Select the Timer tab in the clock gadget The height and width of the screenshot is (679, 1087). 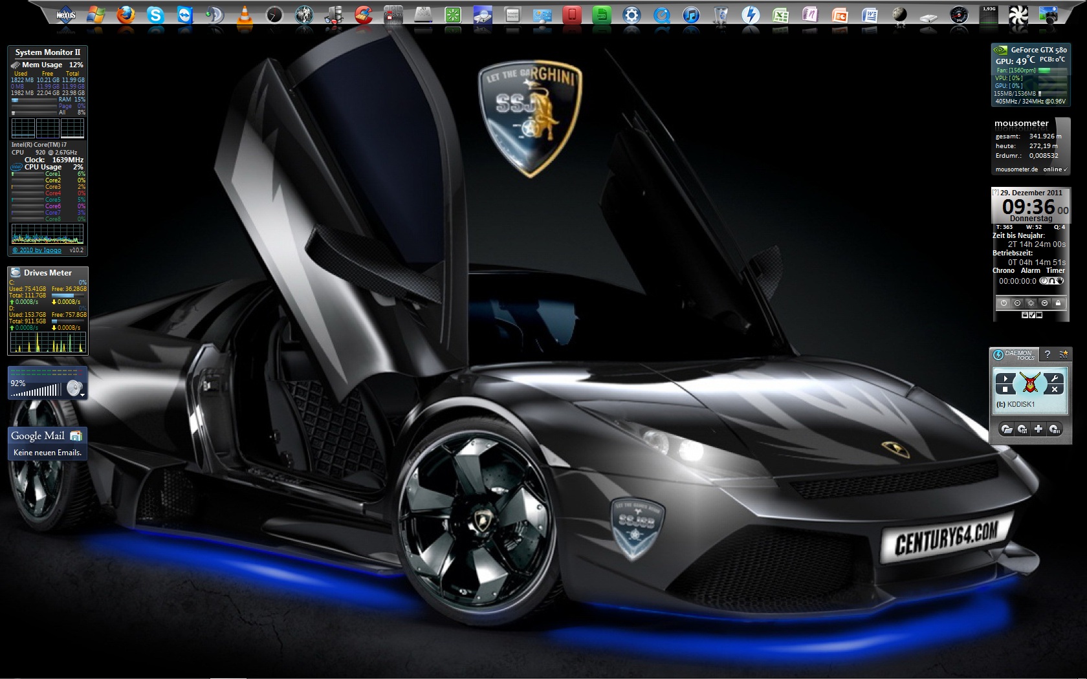[x=1055, y=271]
